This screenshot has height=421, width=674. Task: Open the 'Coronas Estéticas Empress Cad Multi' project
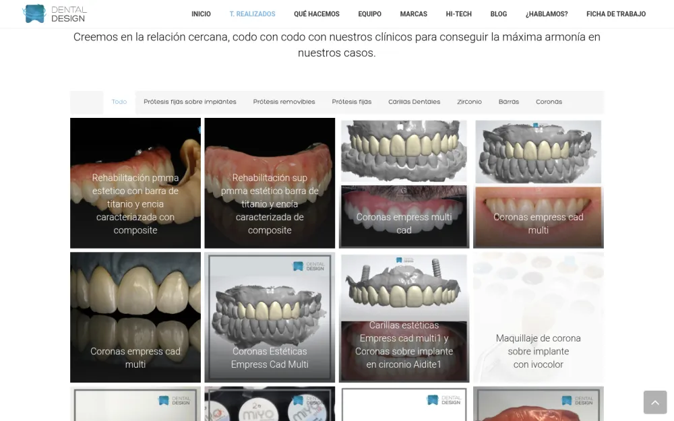(270, 317)
